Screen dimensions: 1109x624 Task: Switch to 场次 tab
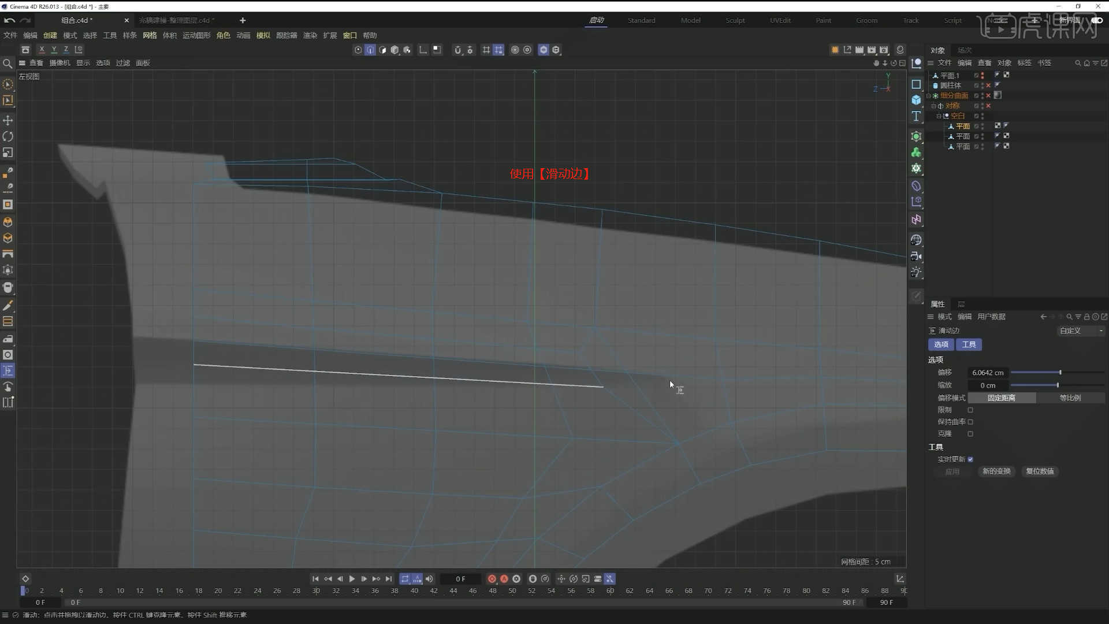tap(964, 50)
